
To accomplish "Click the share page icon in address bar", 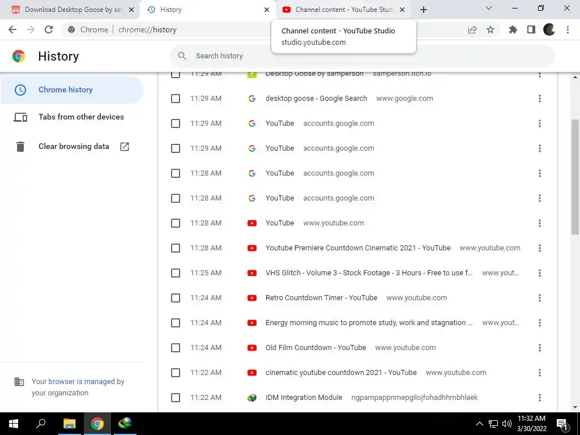I will click(472, 30).
